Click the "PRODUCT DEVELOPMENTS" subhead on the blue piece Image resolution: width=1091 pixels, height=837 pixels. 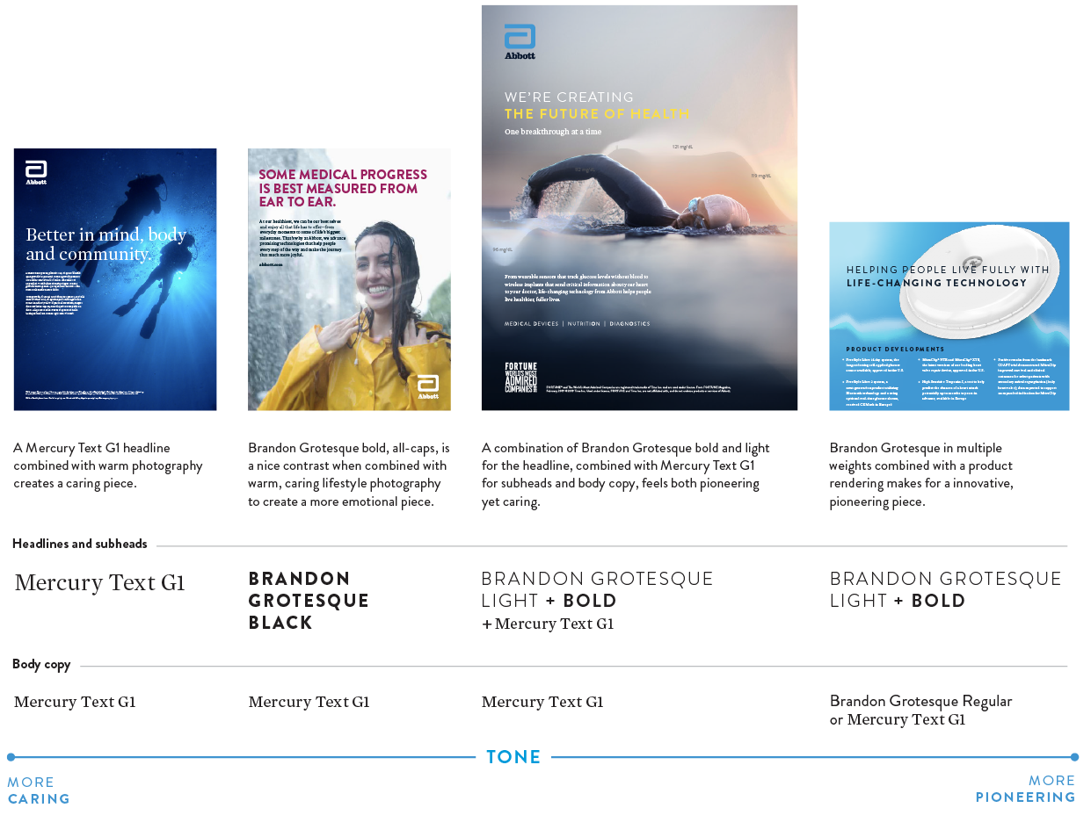(x=895, y=349)
